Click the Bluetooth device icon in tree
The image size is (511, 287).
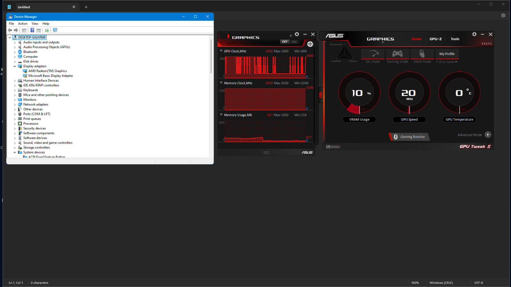point(20,52)
